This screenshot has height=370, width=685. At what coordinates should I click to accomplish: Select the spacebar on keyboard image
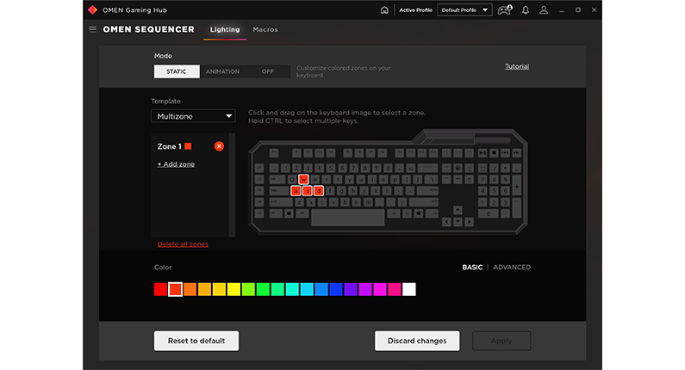pyautogui.click(x=348, y=217)
